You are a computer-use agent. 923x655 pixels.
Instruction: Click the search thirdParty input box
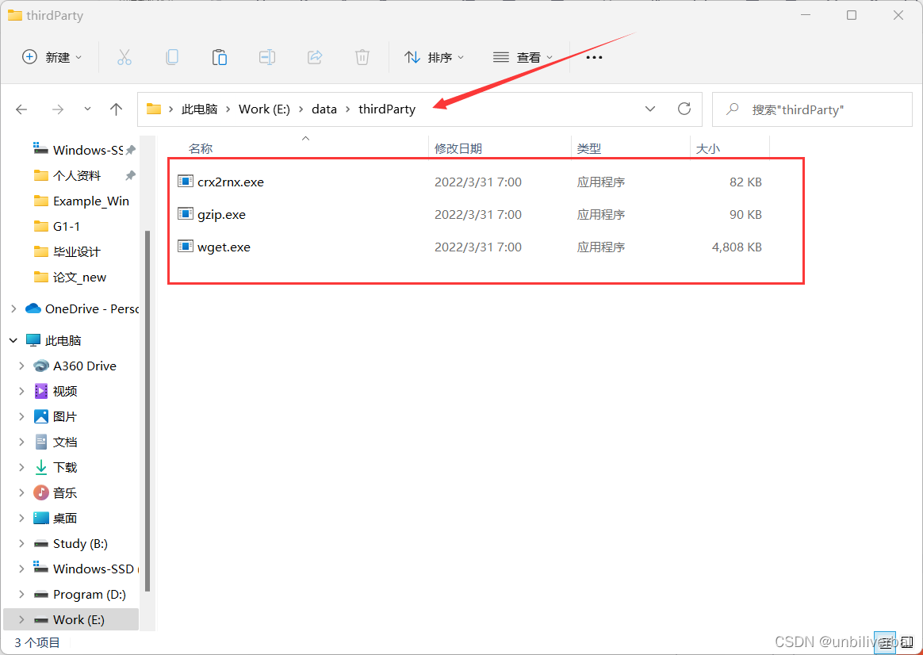(812, 109)
